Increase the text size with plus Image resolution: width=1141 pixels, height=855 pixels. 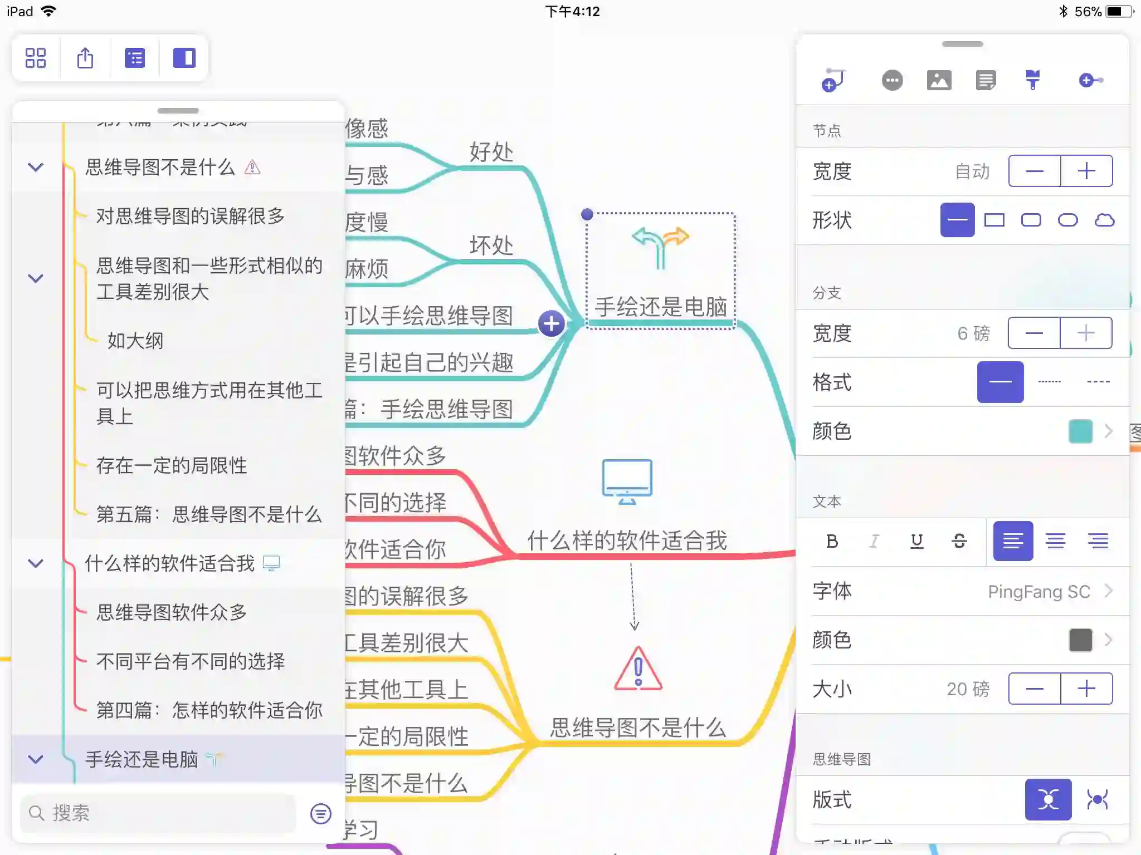1086,689
